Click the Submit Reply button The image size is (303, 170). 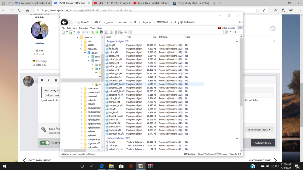coord(263,143)
